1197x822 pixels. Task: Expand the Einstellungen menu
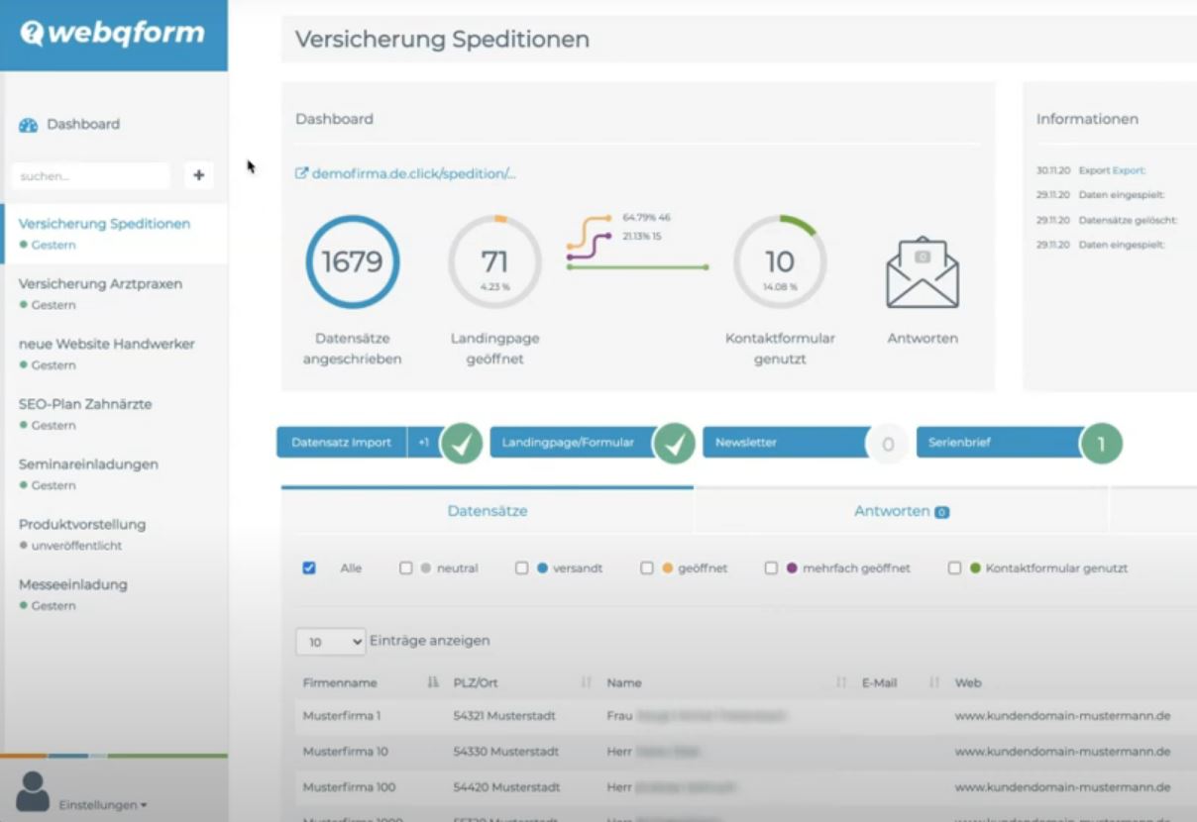coord(103,805)
